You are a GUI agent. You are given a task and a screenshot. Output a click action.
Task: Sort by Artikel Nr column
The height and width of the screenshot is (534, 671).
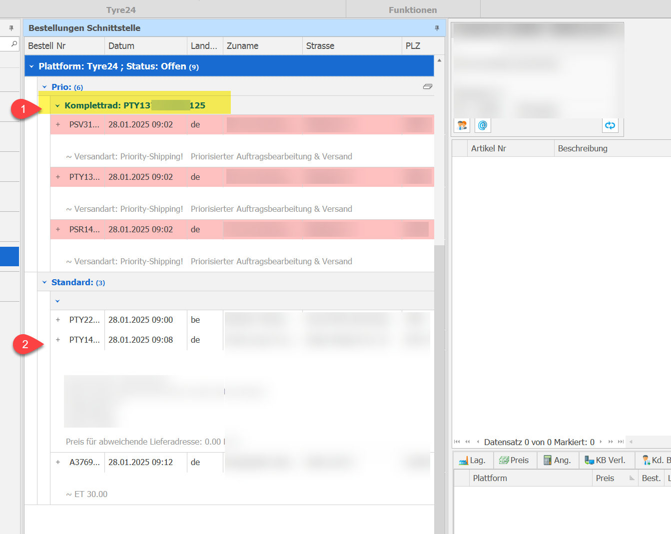click(511, 148)
